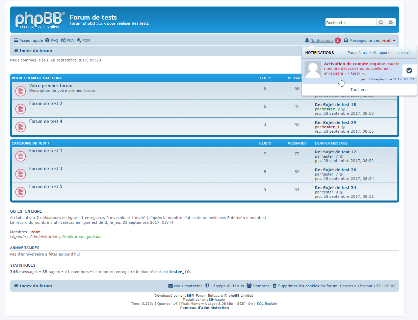This screenshot has width=418, height=320.
Task: Click the Forum de test 2 status icon
Action: (x=21, y=109)
